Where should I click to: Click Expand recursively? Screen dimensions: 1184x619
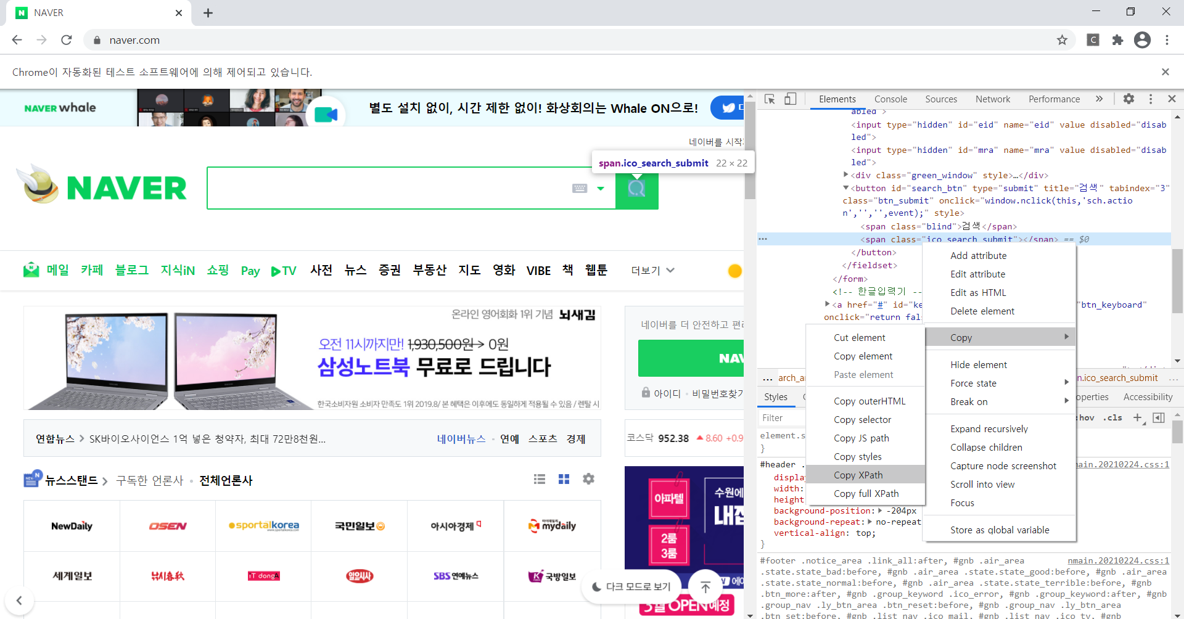click(999, 428)
